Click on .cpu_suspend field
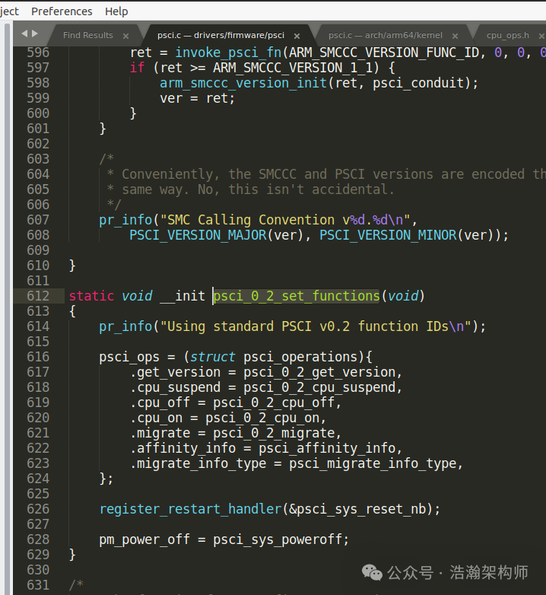 175,387
